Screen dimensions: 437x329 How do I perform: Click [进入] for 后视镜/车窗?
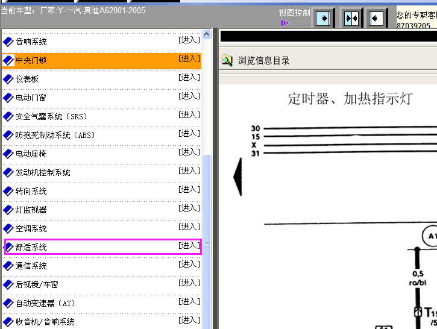click(x=189, y=283)
